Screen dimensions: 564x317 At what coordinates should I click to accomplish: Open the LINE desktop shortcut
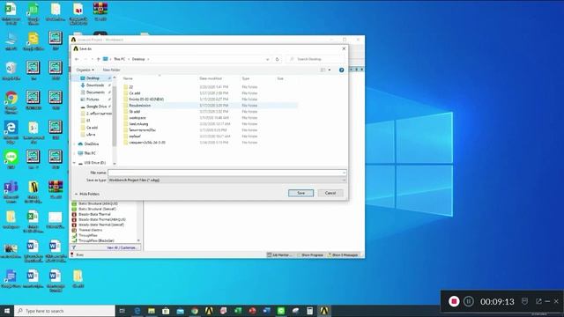(x=11, y=159)
